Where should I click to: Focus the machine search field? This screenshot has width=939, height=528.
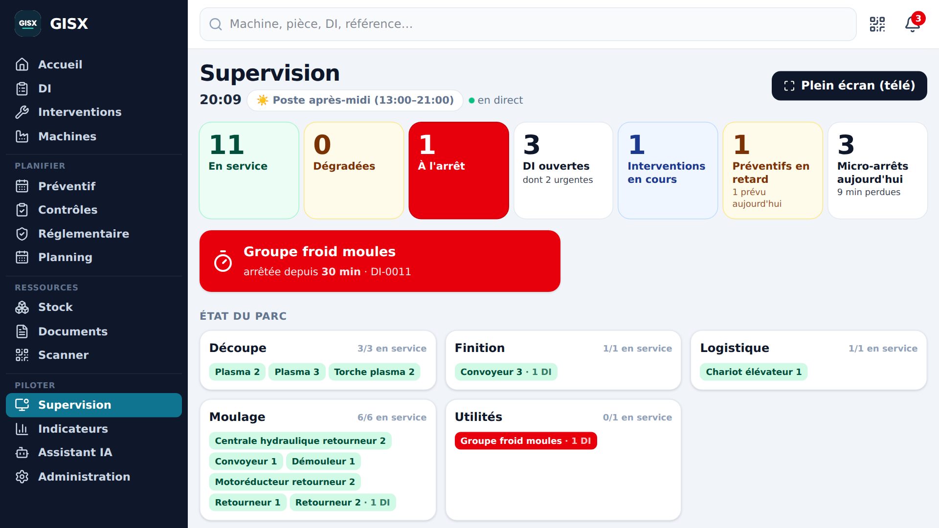[528, 24]
